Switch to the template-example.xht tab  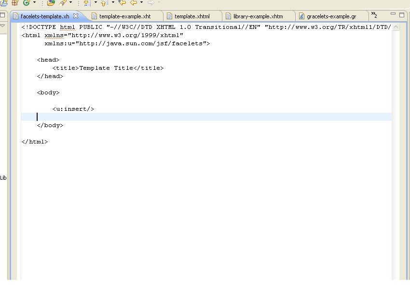tap(124, 16)
